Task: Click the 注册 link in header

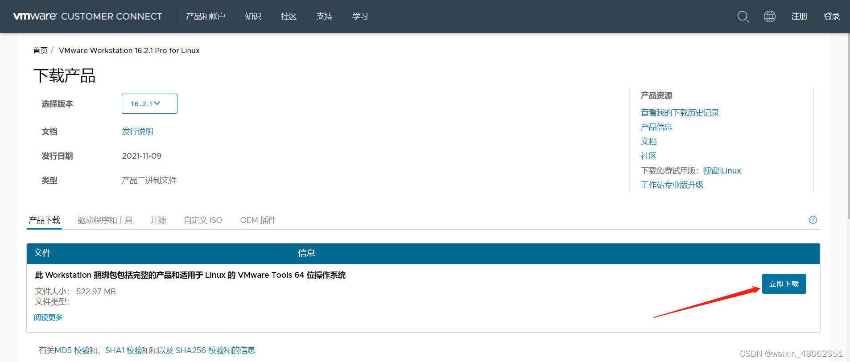Action: coord(799,16)
